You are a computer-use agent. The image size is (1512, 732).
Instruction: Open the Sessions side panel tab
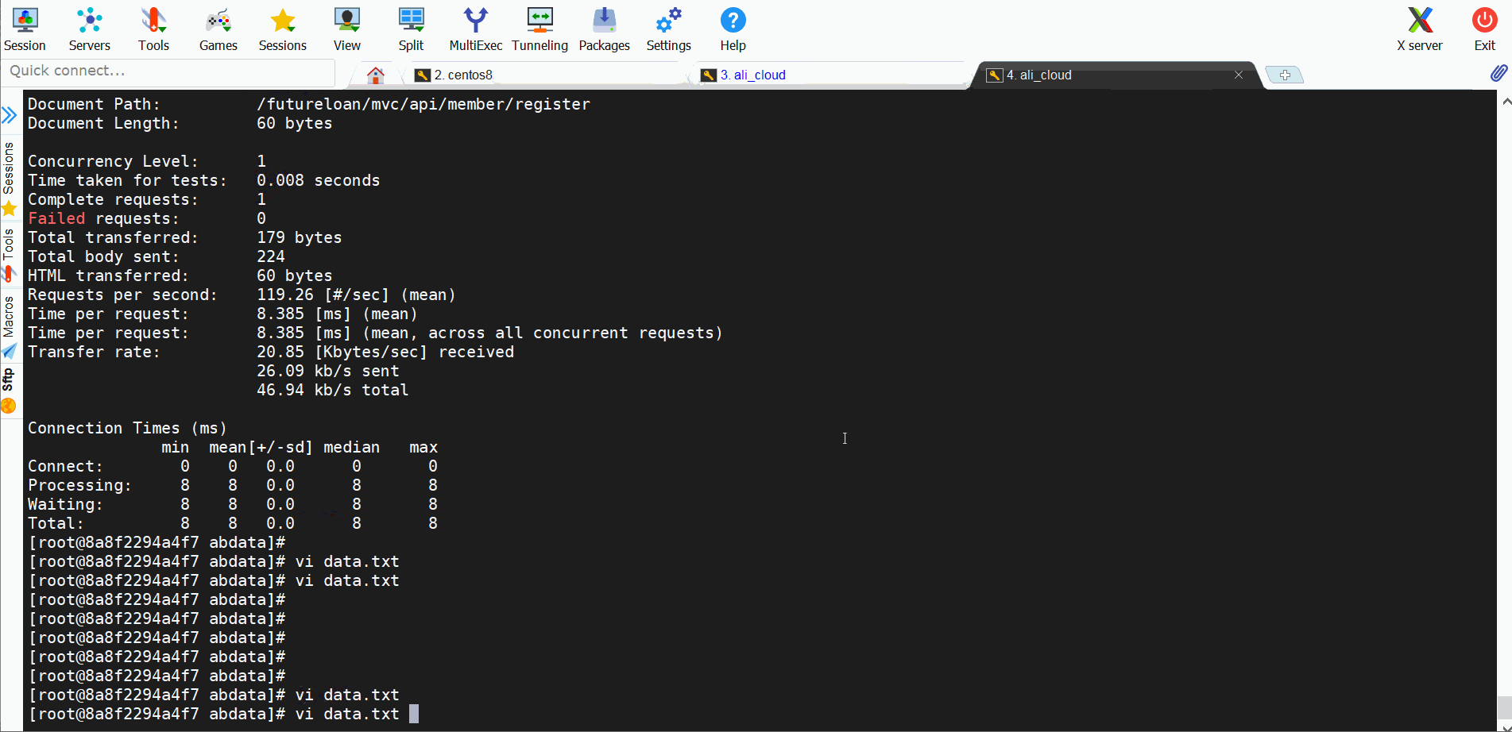[x=10, y=178]
